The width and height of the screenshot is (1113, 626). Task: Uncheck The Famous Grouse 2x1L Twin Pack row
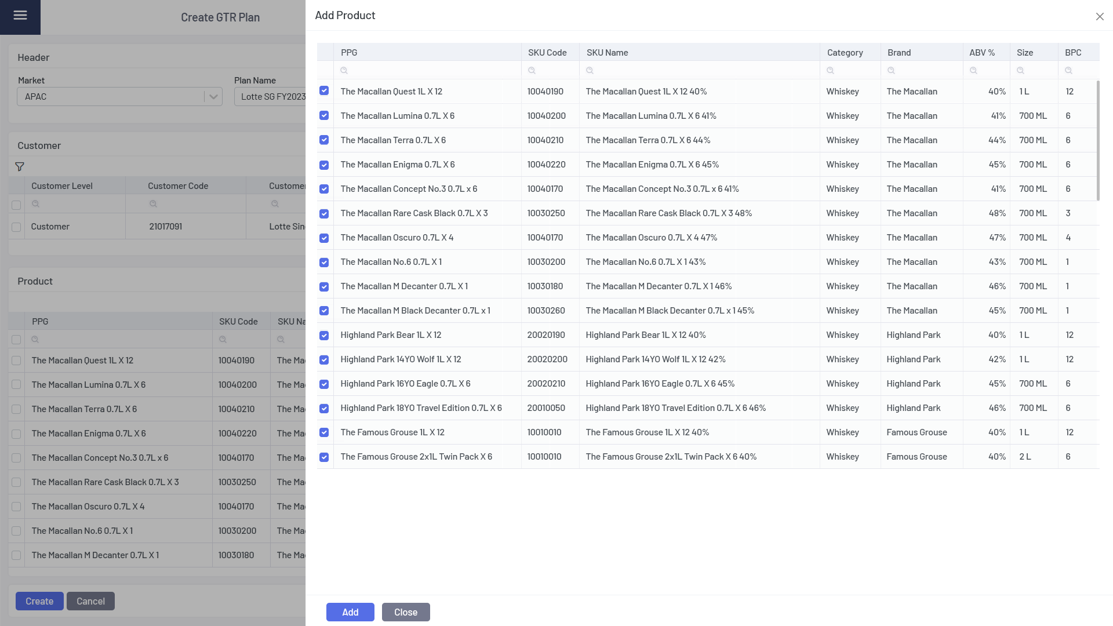pos(324,457)
